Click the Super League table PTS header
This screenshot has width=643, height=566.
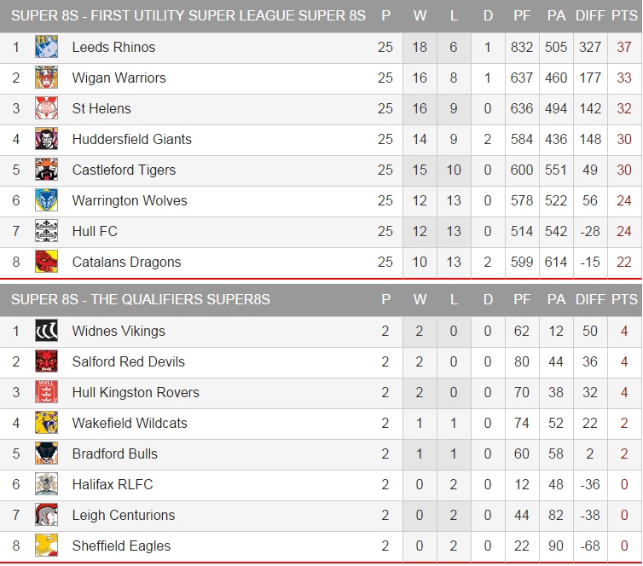tap(624, 15)
